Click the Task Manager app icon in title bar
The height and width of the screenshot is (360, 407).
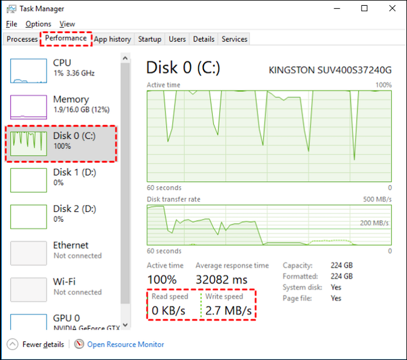click(x=12, y=9)
